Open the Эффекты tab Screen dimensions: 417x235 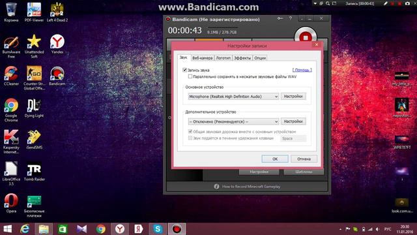pyautogui.click(x=242, y=58)
